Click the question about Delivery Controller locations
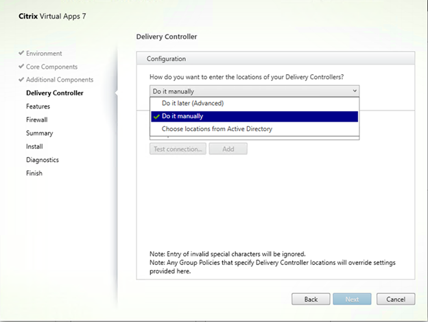 pyautogui.click(x=246, y=77)
